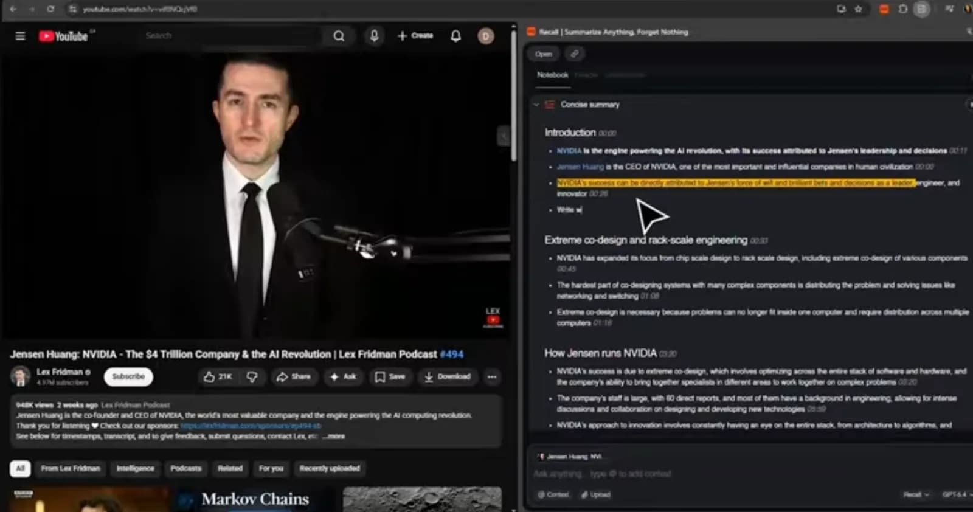Open the NVIDIA link in first bullet
Viewport: 973px width, 512px height.
tap(569, 151)
